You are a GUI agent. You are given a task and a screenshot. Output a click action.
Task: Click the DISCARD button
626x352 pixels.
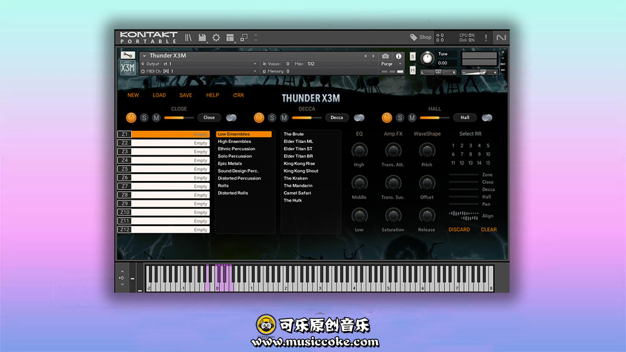459,230
